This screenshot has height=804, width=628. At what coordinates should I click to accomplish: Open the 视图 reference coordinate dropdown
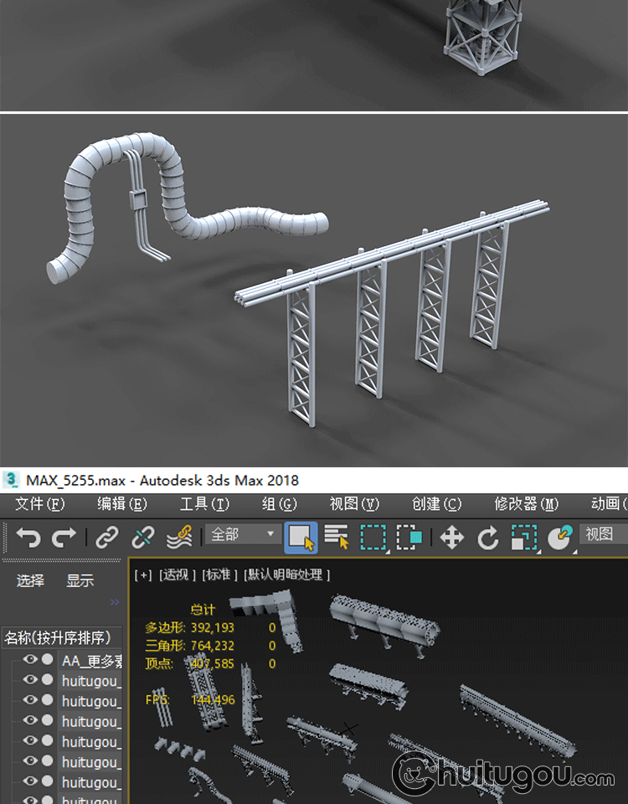pos(601,534)
